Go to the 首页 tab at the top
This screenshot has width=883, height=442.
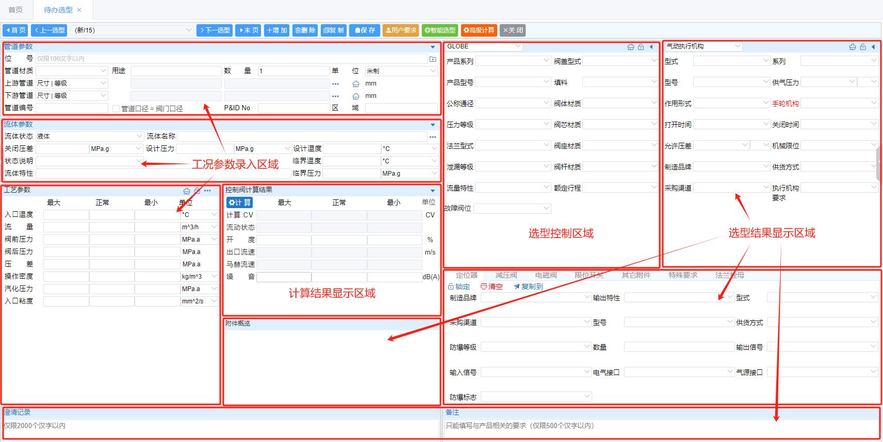click(15, 10)
